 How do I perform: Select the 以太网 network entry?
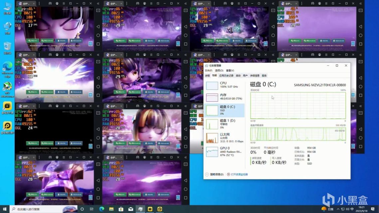point(225,138)
